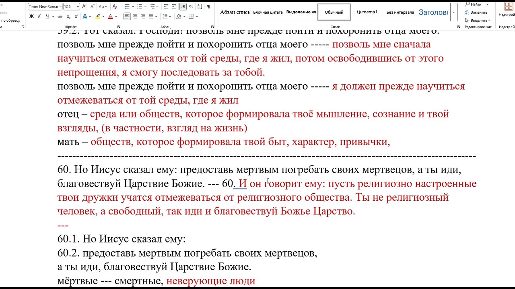
Task: Toggle bold (Ж) formatting
Action: point(31,16)
